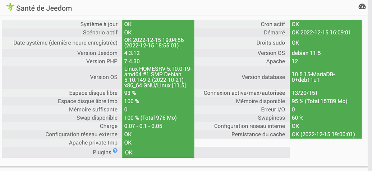
Task: Click the Mémoire disponible label
Action: click(x=261, y=101)
